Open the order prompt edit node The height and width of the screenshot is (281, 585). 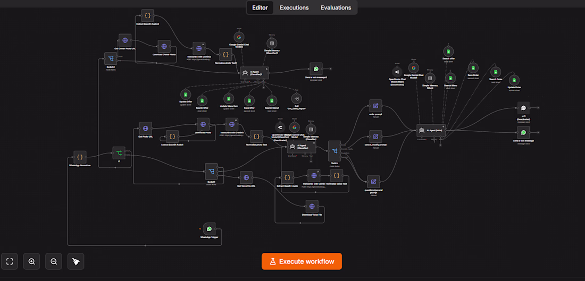[x=375, y=106]
